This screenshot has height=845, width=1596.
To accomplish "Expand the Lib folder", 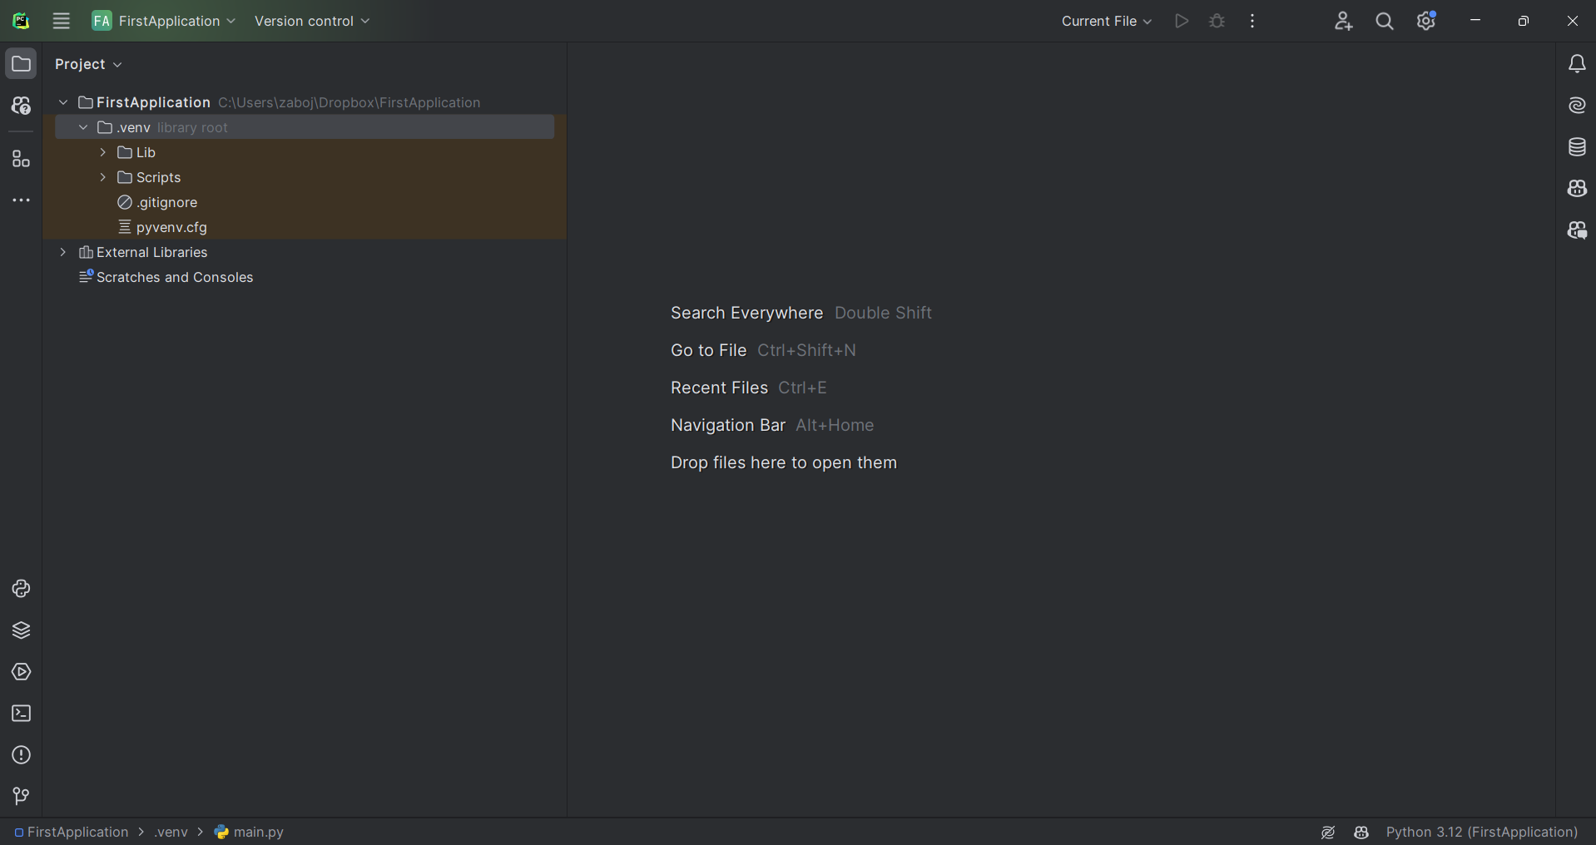I will point(103,152).
